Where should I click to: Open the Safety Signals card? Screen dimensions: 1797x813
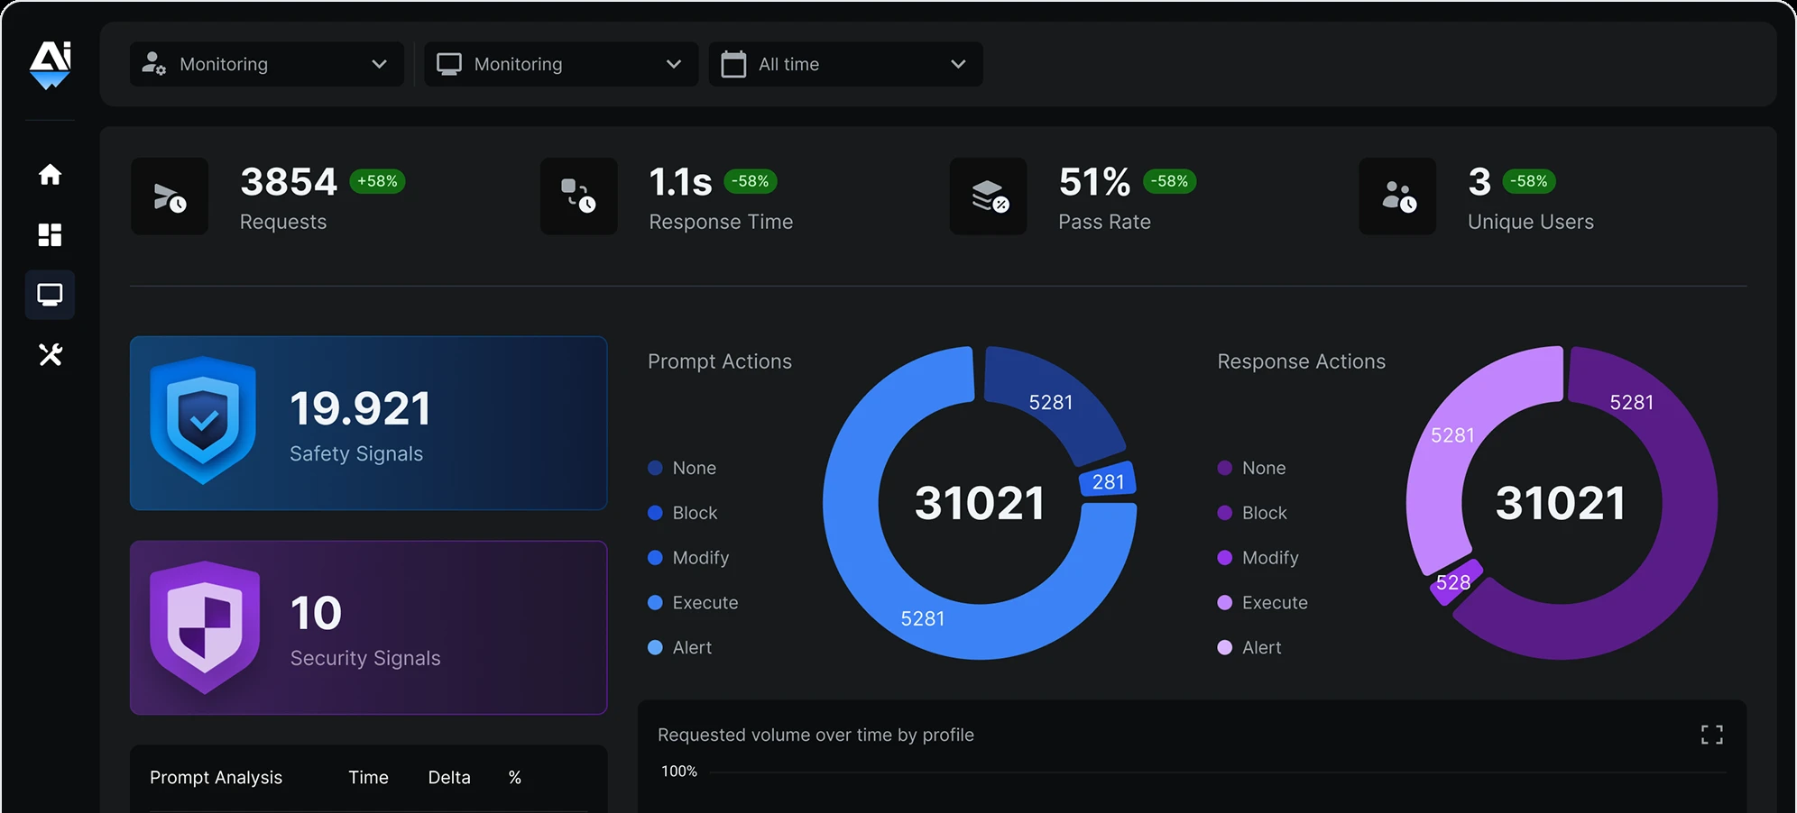pyautogui.click(x=368, y=424)
